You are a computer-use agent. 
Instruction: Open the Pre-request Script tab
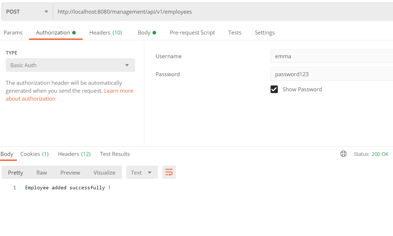192,33
